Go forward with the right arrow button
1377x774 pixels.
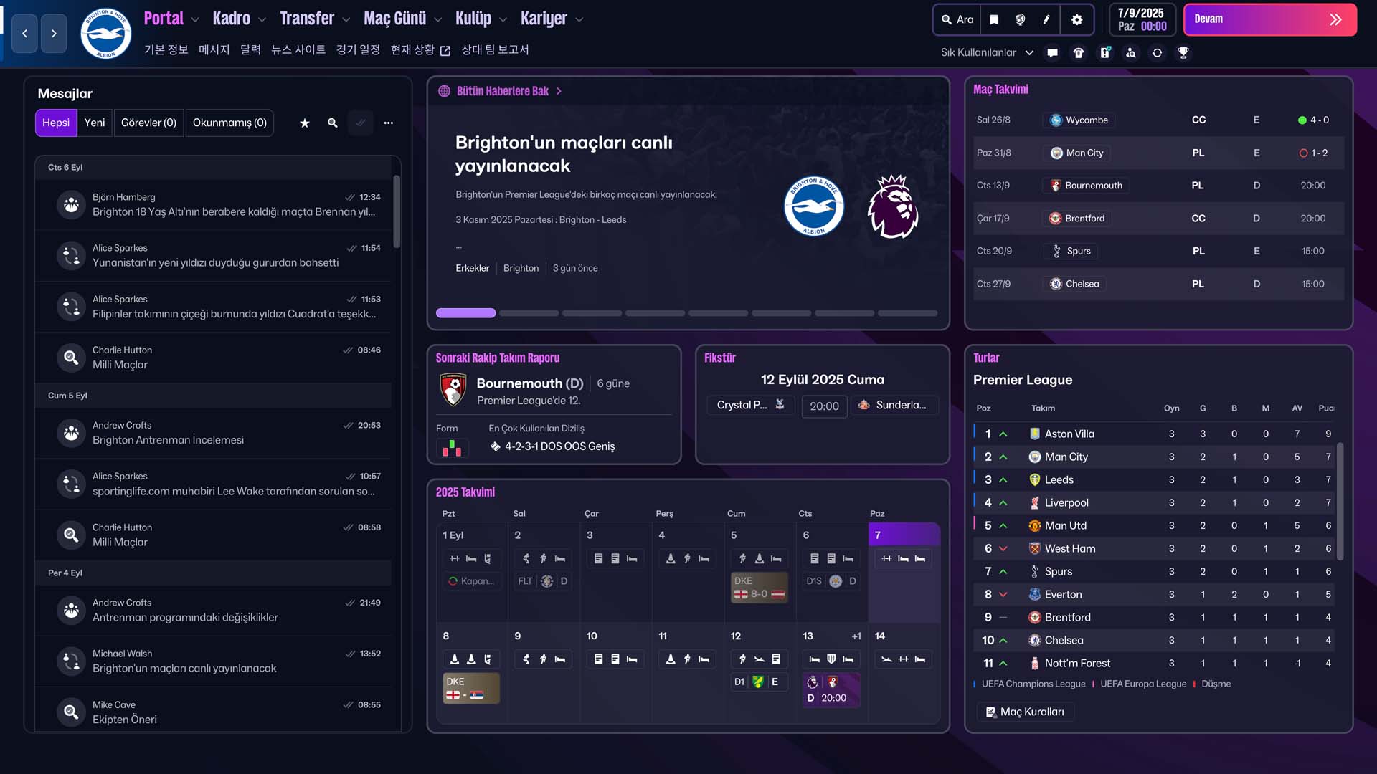[54, 33]
